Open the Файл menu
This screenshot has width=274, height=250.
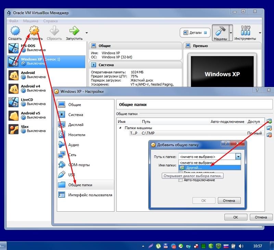click(x=14, y=21)
